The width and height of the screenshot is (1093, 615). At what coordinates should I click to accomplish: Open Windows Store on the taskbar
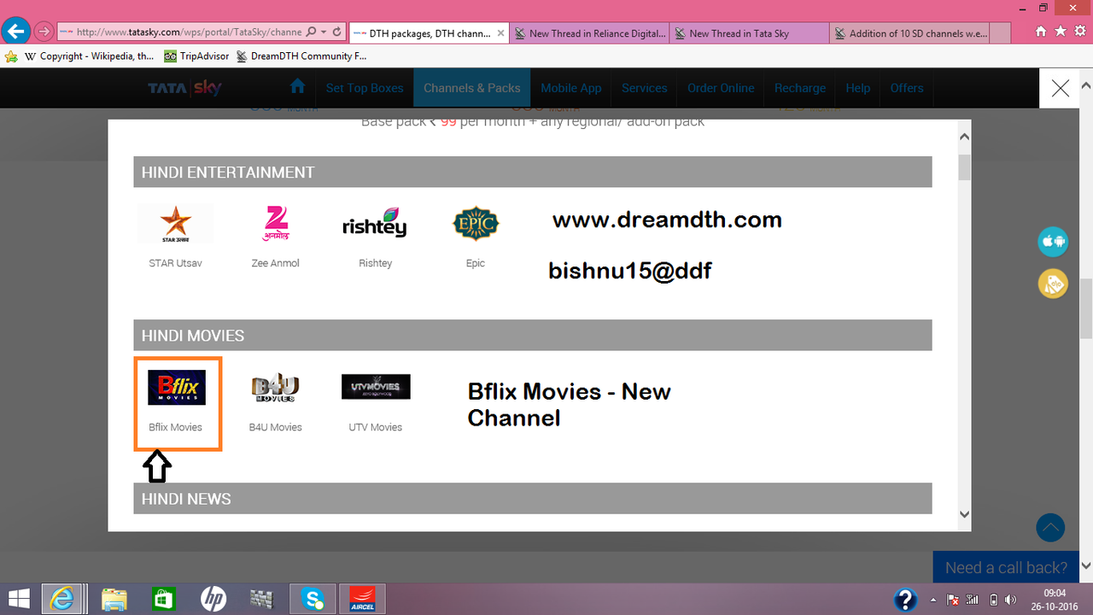pyautogui.click(x=163, y=600)
